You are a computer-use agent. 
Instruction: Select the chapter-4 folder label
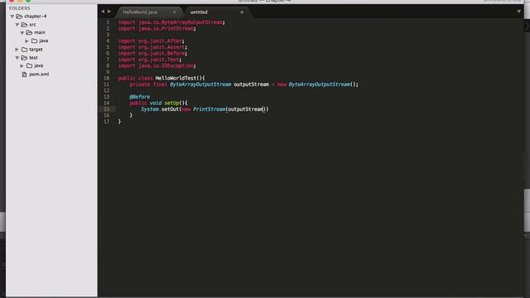click(x=36, y=17)
